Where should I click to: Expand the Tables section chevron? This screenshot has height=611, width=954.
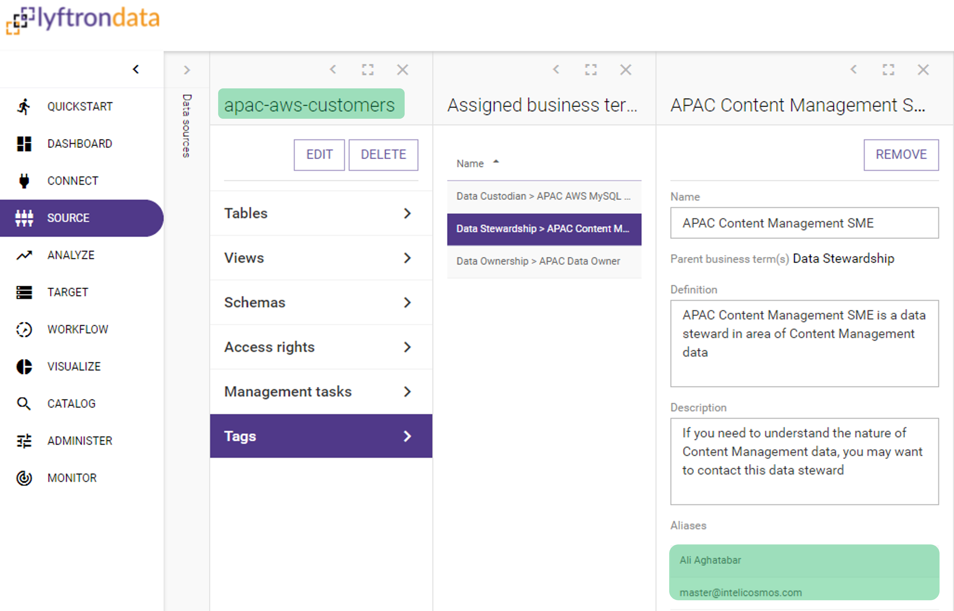[x=407, y=214]
